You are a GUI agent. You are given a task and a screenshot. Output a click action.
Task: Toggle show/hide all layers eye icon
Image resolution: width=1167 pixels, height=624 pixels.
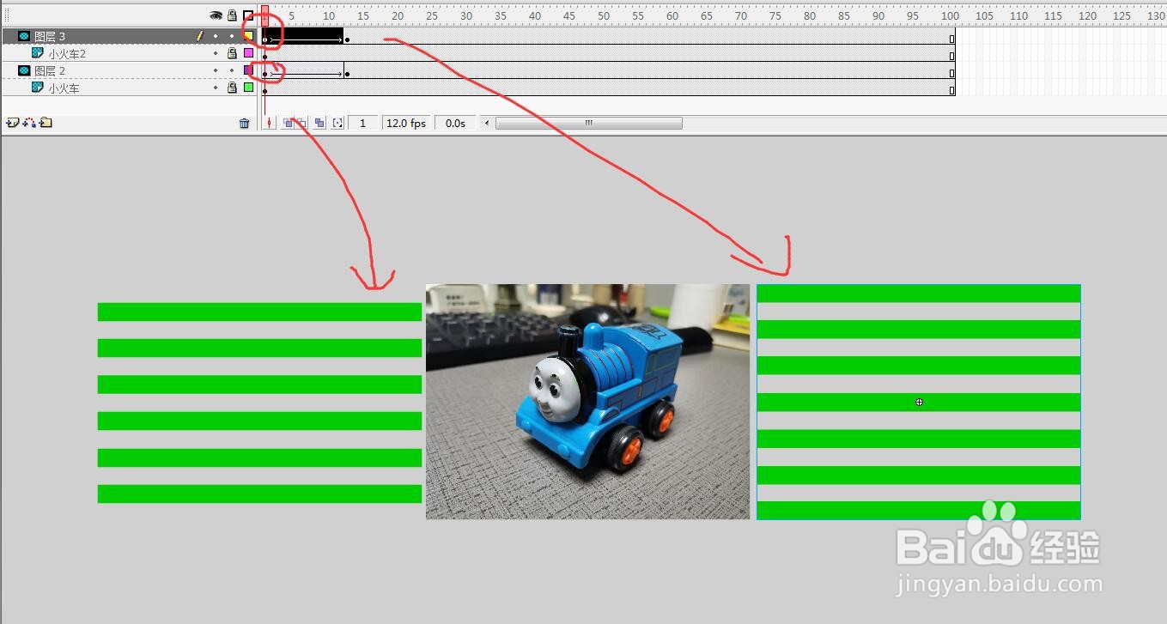click(x=216, y=15)
